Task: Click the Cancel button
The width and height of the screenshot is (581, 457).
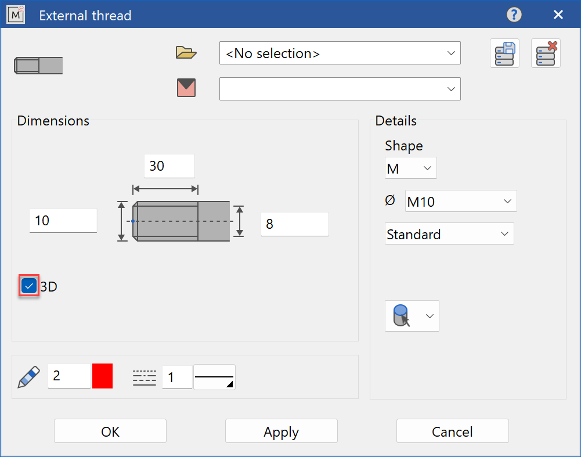Action: (452, 431)
